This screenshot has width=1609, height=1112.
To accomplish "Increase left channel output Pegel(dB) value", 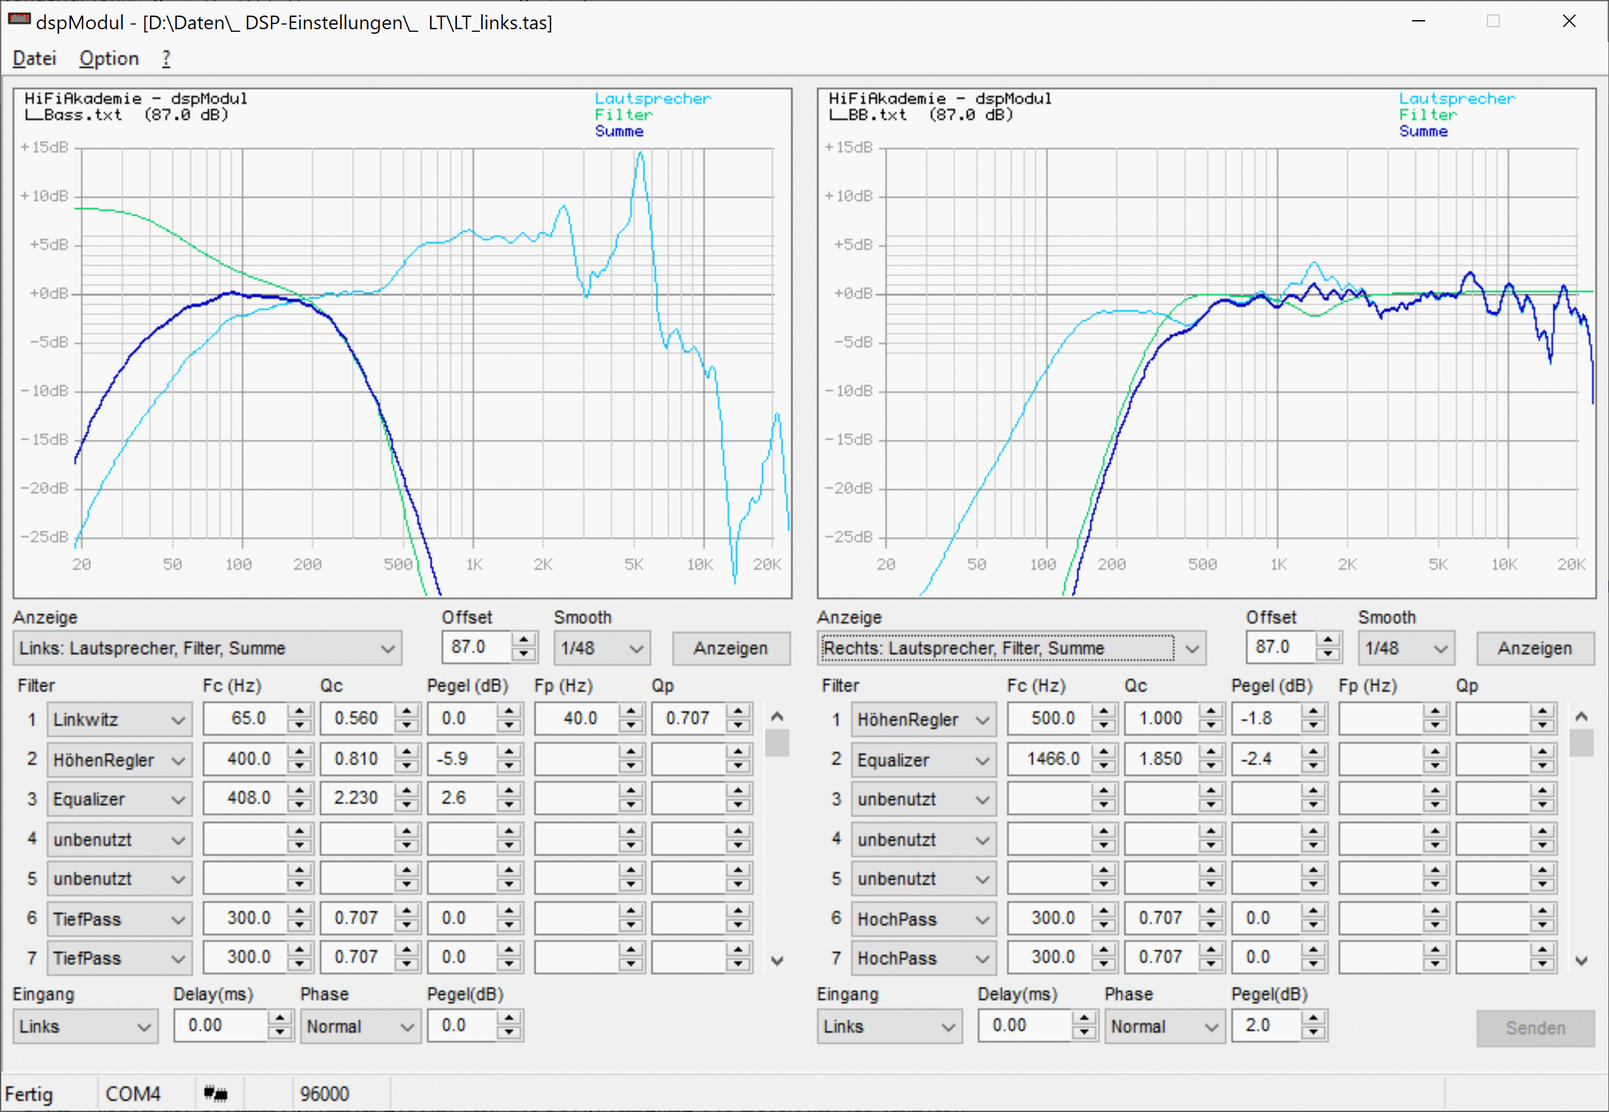I will coord(509,1018).
